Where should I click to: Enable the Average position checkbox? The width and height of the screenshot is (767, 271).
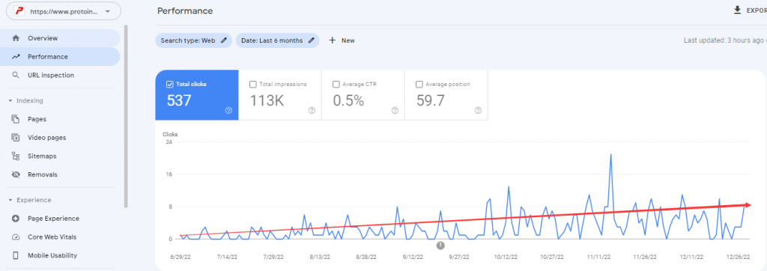click(x=419, y=84)
